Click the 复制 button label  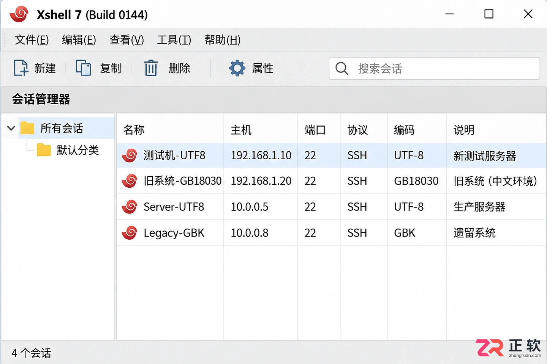pyautogui.click(x=111, y=68)
